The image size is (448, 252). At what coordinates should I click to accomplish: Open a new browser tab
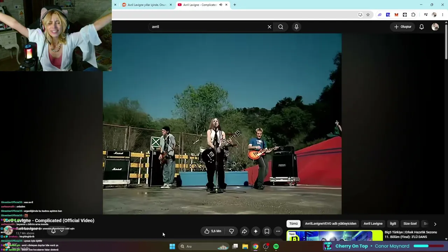(x=234, y=5)
